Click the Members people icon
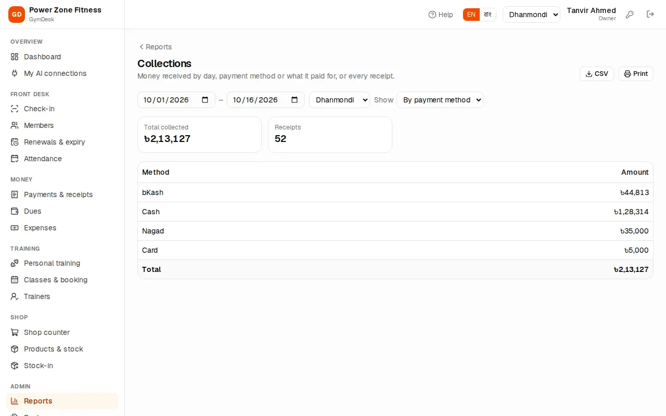This screenshot has height=416, width=666. point(15,125)
